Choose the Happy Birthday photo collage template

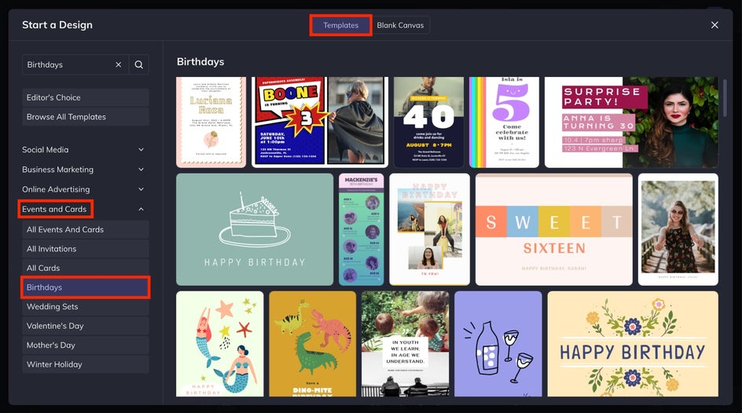[x=430, y=229]
